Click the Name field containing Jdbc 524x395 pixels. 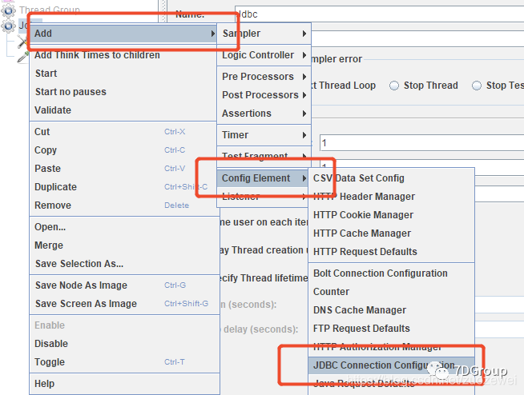tap(379, 14)
